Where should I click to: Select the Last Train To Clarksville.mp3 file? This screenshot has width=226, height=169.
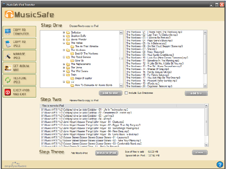tap(152, 35)
